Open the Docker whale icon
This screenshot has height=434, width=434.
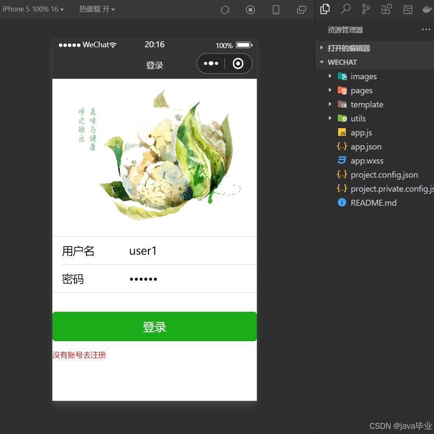click(x=428, y=9)
